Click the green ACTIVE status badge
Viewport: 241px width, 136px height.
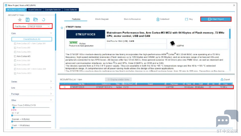[x=73, y=43]
